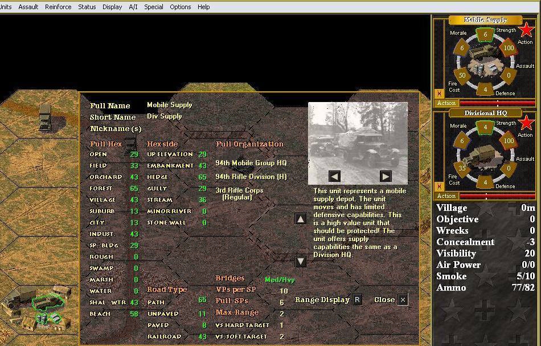Open the Special menu

tap(154, 7)
